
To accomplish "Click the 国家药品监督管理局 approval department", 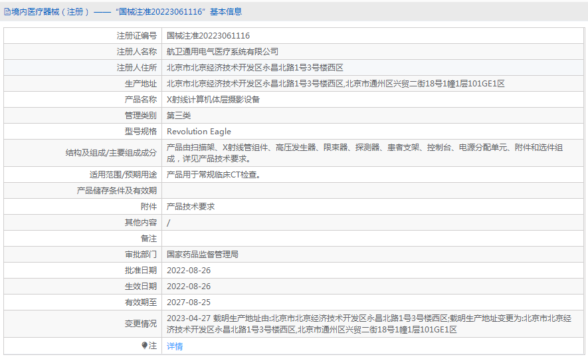I will [203, 255].
